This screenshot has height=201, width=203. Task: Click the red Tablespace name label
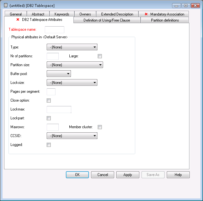tap(22, 29)
